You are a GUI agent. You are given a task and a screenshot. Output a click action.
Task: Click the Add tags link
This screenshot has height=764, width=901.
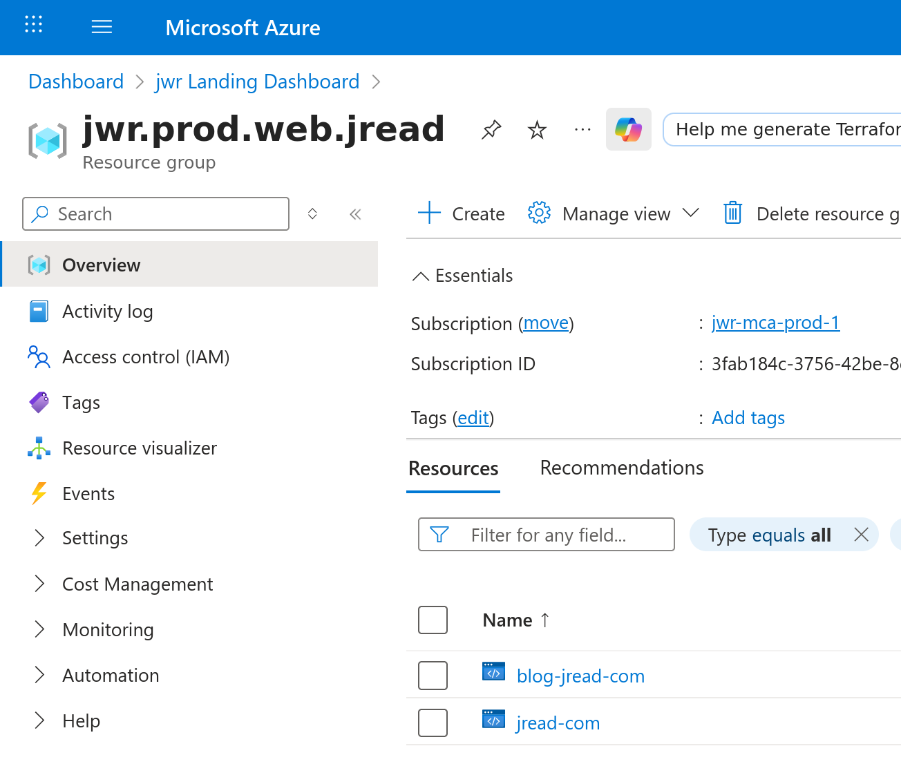point(748,418)
